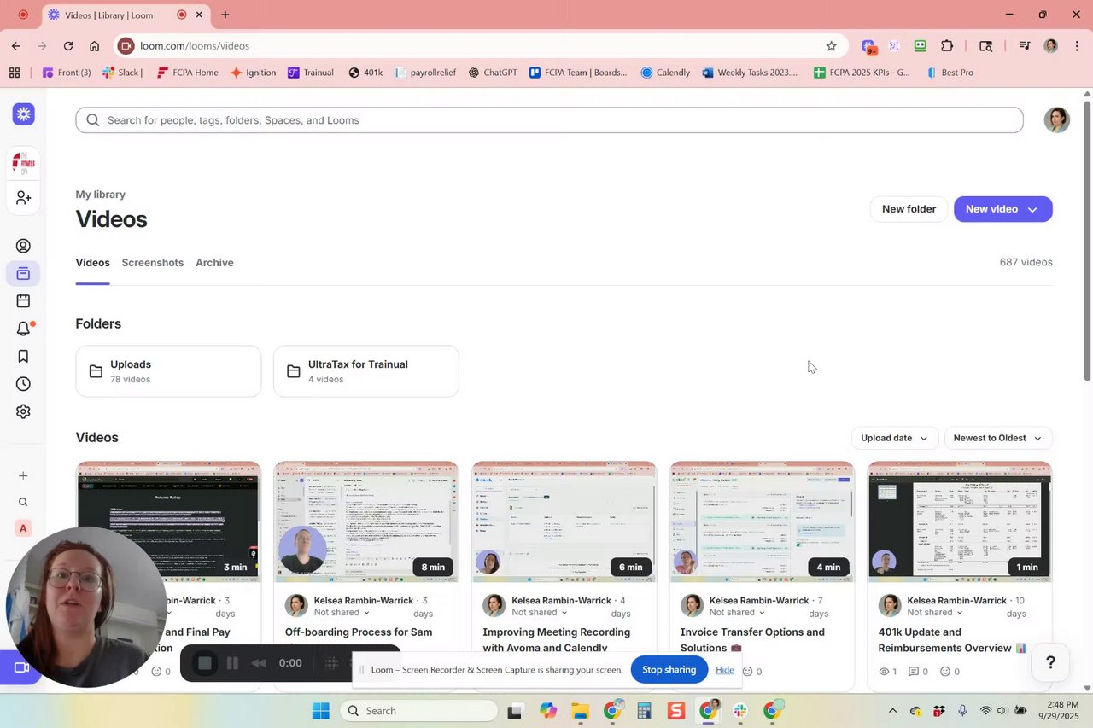
Task: Show hidden system tray icons chevron
Action: coord(892,711)
